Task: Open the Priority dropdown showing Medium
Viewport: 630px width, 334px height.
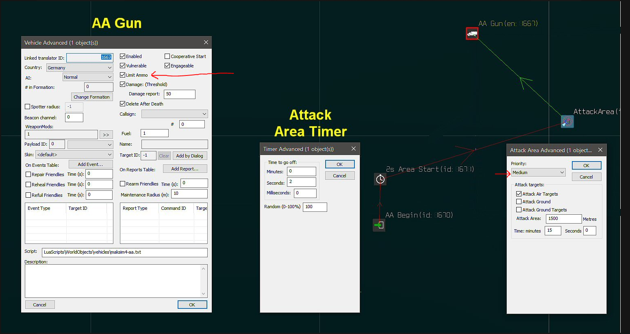Action: click(538, 172)
